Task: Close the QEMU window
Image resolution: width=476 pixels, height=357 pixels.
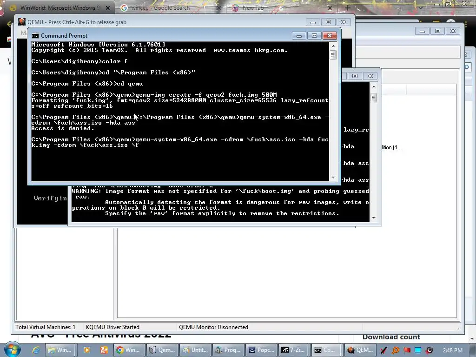Action: click(x=344, y=22)
